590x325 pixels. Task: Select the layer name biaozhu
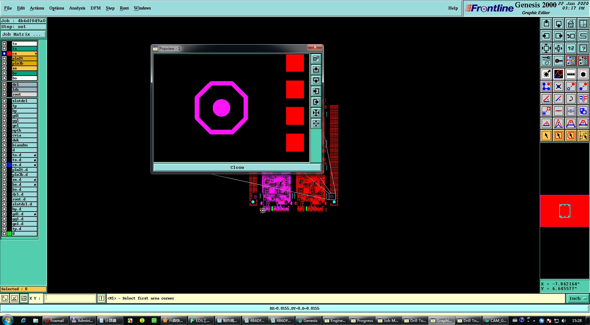point(24,145)
